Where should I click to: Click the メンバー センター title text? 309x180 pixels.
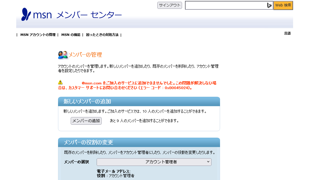tap(89, 15)
